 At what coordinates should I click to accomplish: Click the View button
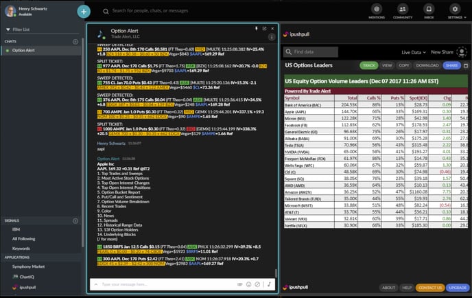point(387,65)
